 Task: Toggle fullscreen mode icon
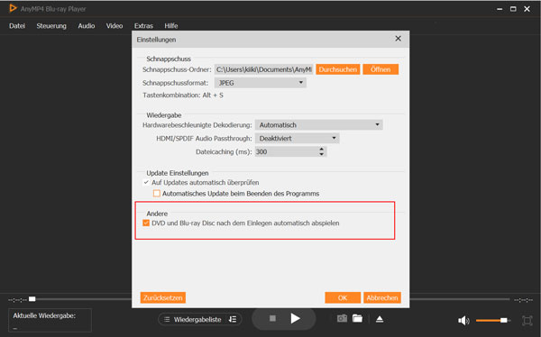point(527,321)
